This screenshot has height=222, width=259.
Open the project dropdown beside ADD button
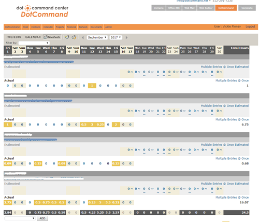pos(20,218)
